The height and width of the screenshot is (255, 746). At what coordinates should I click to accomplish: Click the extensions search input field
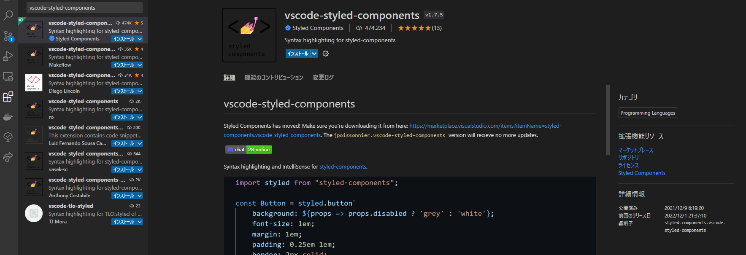[x=84, y=8]
